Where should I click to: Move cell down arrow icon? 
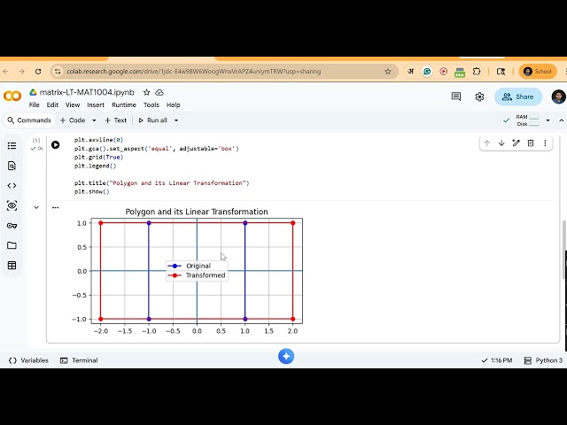(x=501, y=143)
